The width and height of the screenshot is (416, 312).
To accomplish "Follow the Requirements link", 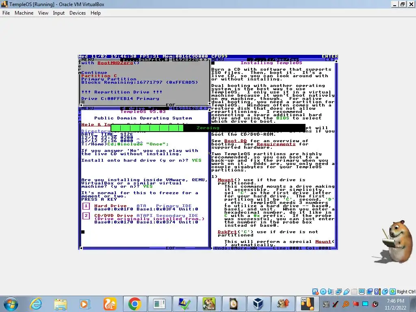I will (x=276, y=144).
